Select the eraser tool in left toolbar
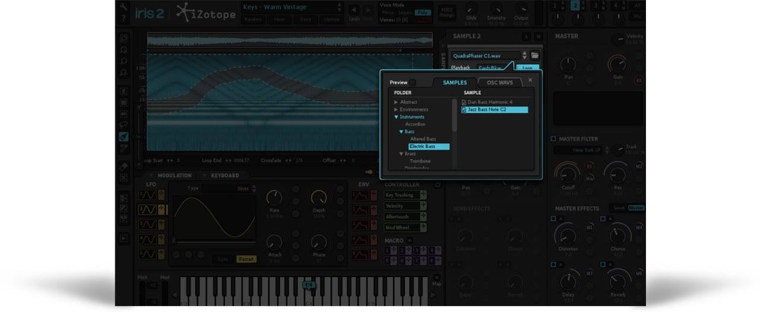This screenshot has height=312, width=760. pyautogui.click(x=123, y=167)
